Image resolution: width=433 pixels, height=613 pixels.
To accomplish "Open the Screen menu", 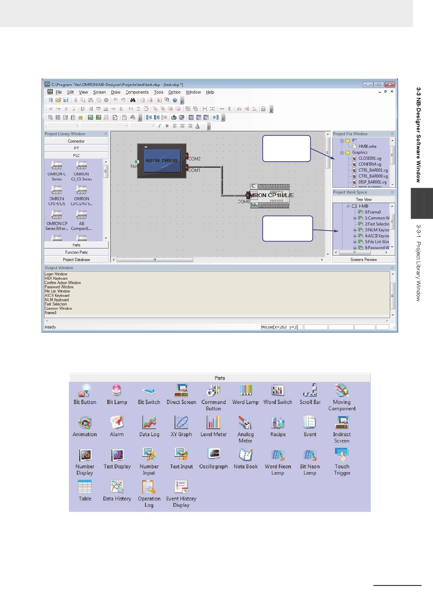I will click(x=99, y=92).
